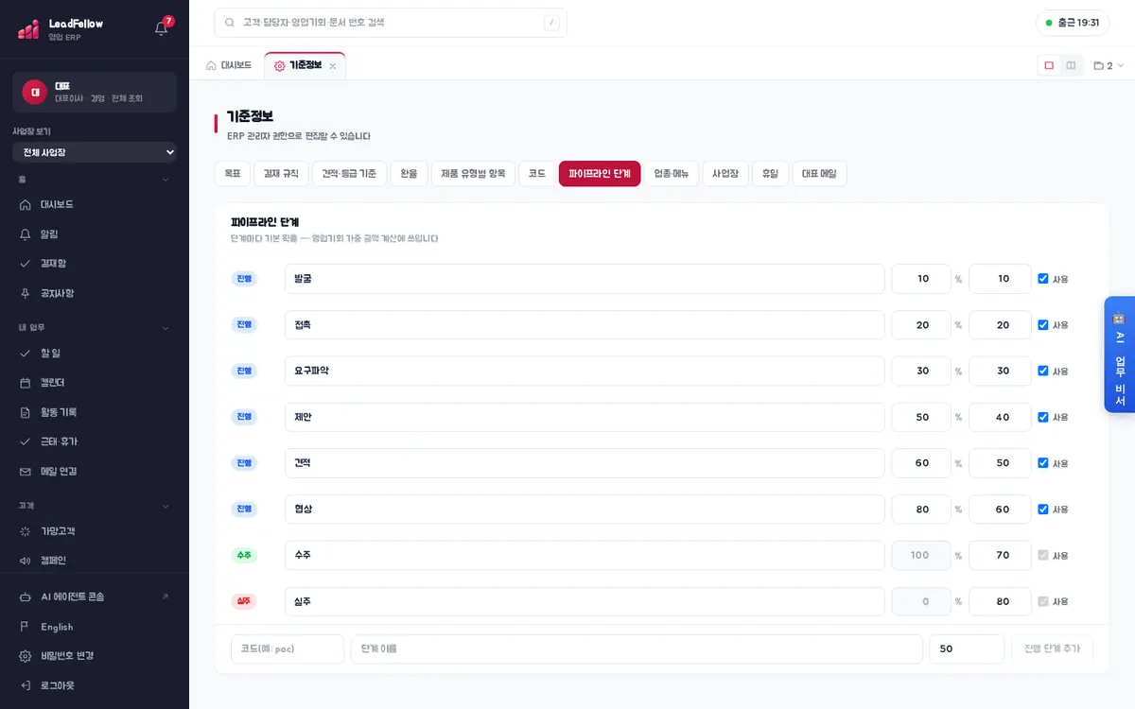Open the open-tabs count dropdown showing 2
Image resolution: width=1135 pixels, height=709 pixels.
pyautogui.click(x=1109, y=66)
